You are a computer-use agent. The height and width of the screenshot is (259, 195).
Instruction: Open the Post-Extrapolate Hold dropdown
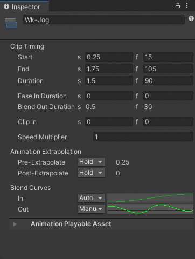click(91, 173)
